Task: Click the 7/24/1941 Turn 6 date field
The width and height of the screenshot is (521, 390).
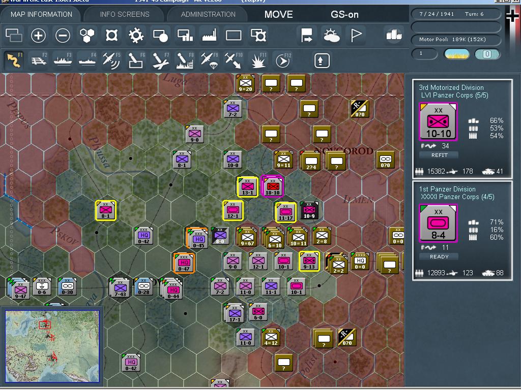Action: click(x=456, y=14)
